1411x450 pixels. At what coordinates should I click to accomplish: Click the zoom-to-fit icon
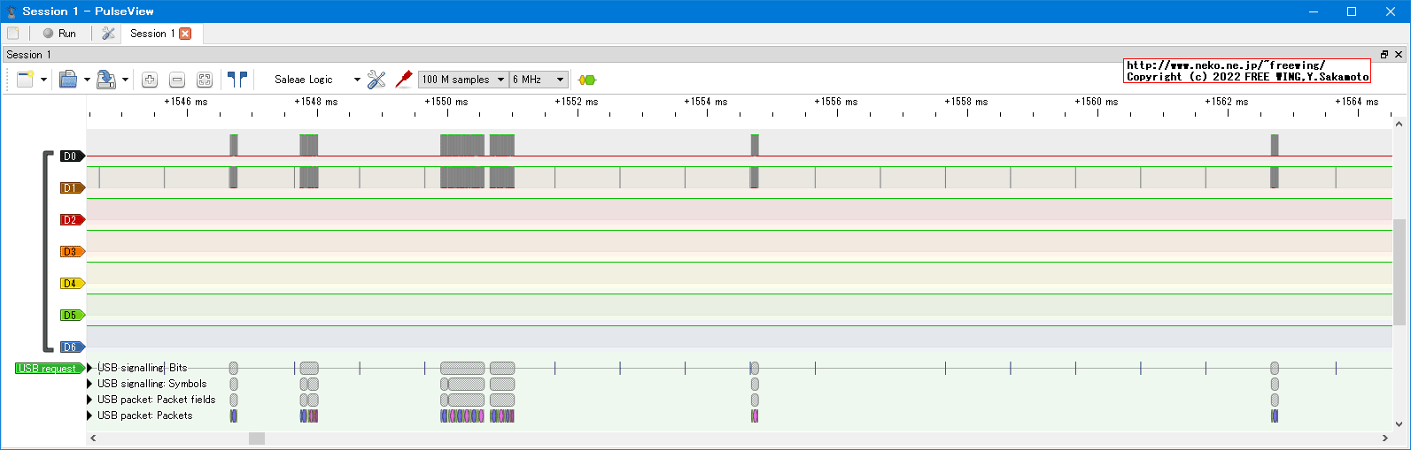(205, 80)
